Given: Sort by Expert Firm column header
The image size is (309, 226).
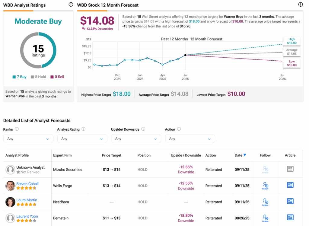Looking at the screenshot, I should pos(62,155).
